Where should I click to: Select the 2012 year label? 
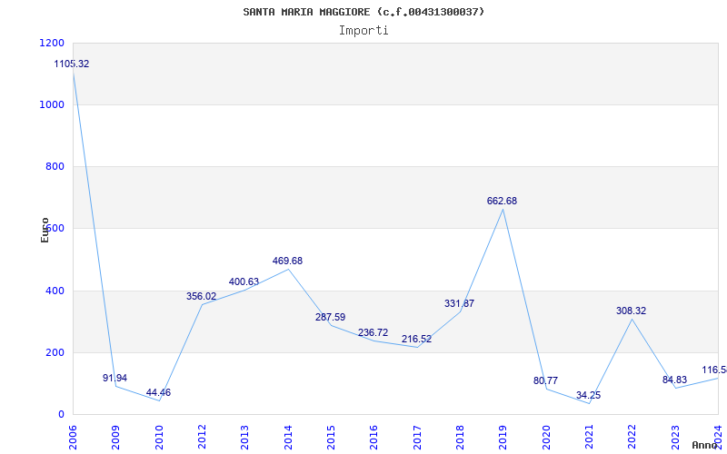[202, 438]
